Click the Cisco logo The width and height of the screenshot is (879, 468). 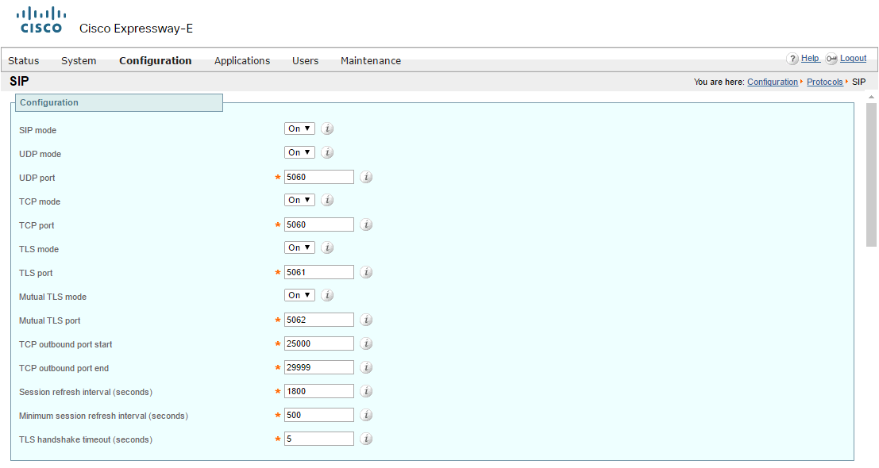point(41,21)
